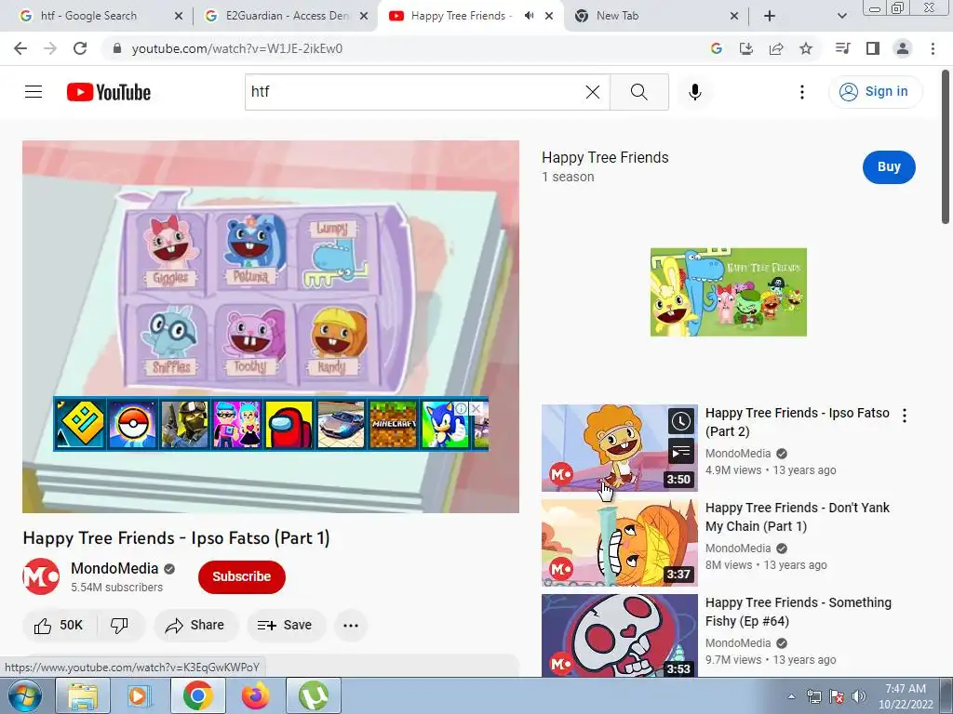Open more actions ellipsis under the video
Viewport: 953px width, 714px height.
351,626
